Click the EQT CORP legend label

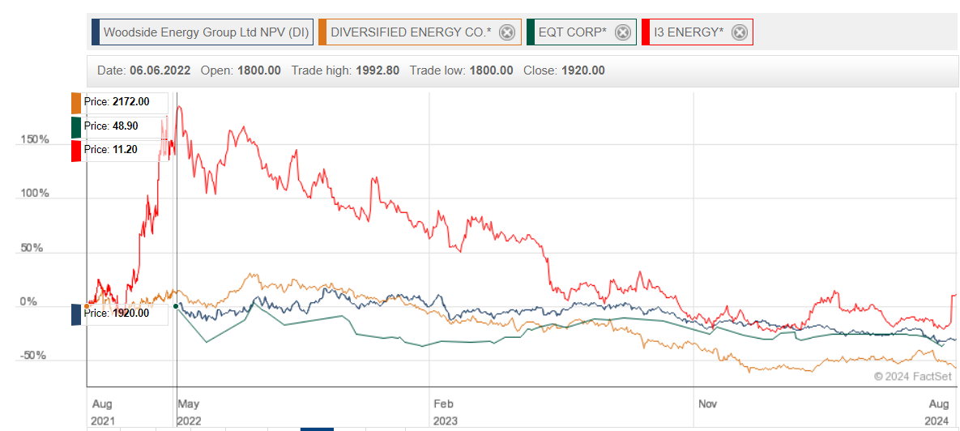(573, 32)
